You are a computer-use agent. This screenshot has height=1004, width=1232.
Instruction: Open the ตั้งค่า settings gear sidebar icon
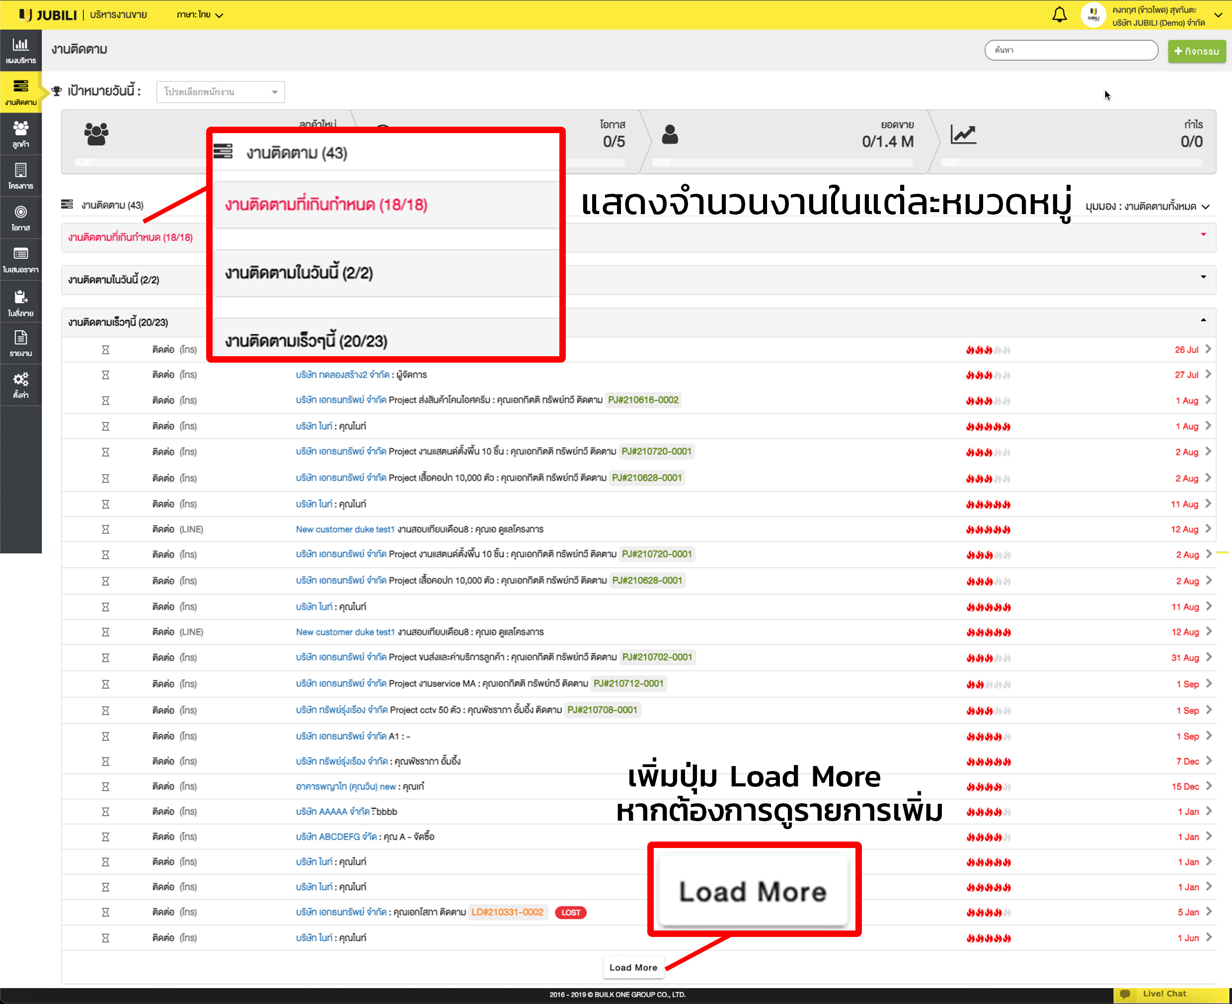tap(21, 385)
